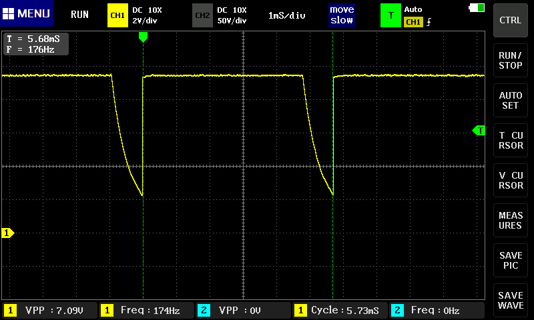
Task: Tap the green horizontal trigger position marker
Action: coord(143,37)
